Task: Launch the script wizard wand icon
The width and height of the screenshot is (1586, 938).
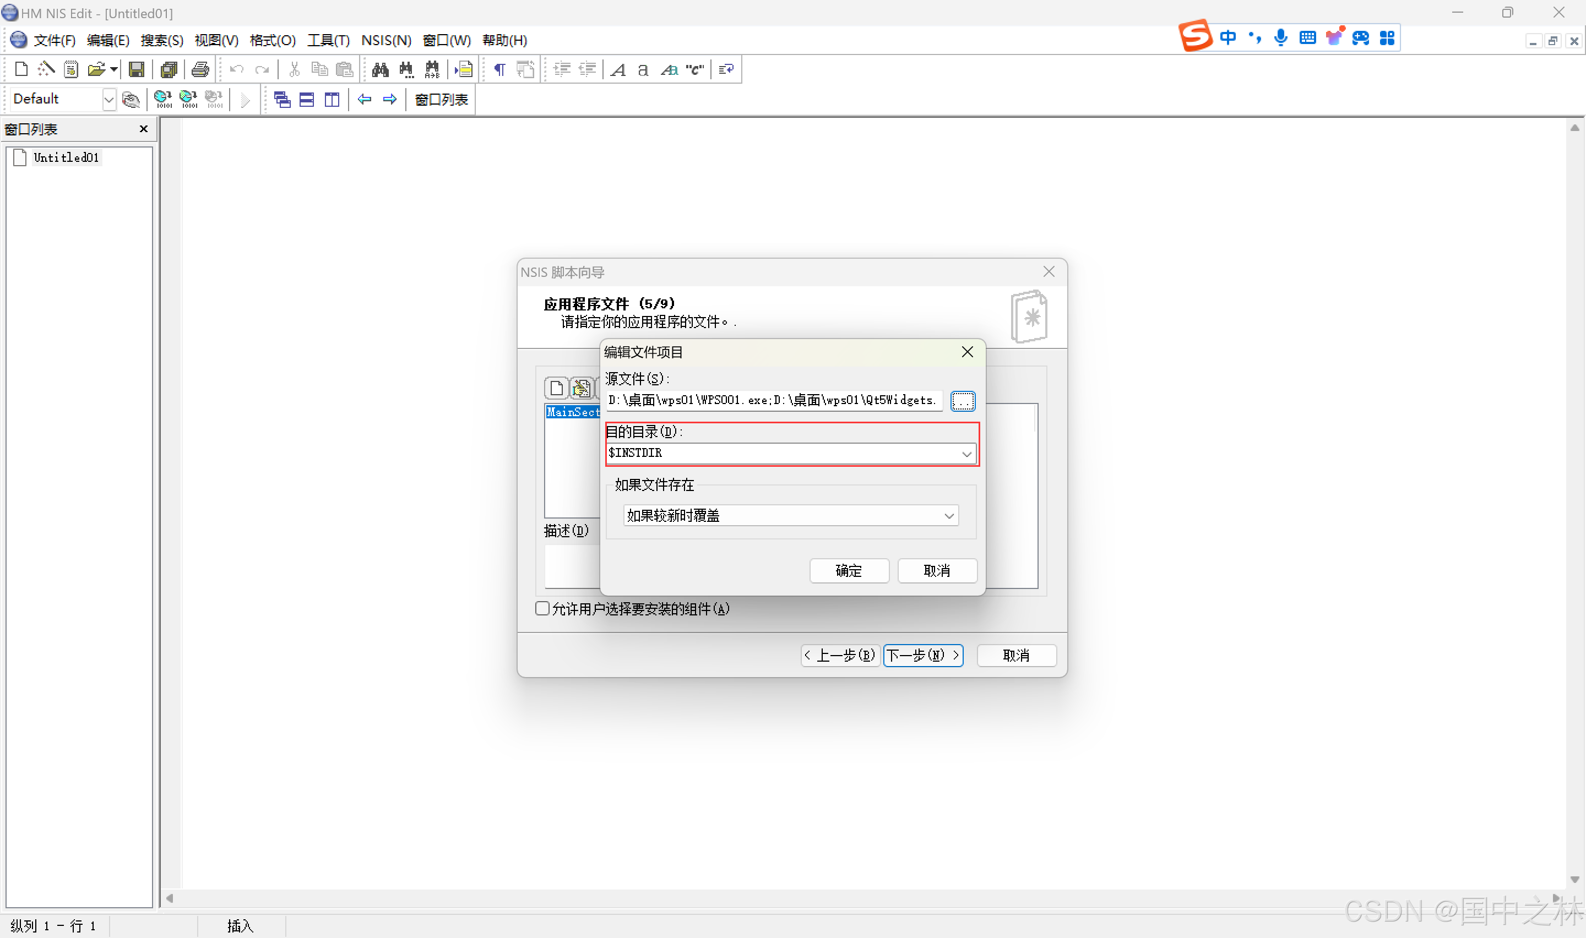Action: tap(46, 69)
